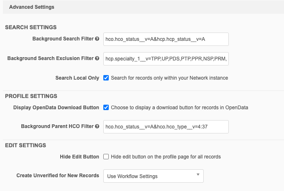Click the Background Parent HCO Filter text box
284x191 pixels.
tap(166, 126)
